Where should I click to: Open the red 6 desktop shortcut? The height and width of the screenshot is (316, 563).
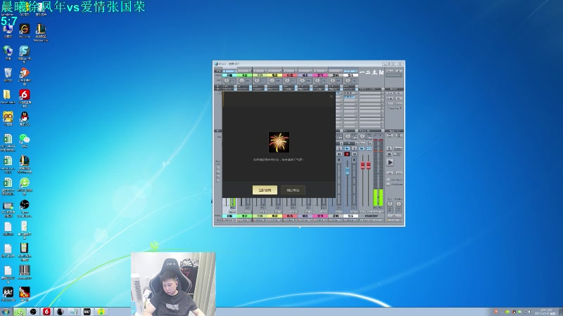pos(25,95)
